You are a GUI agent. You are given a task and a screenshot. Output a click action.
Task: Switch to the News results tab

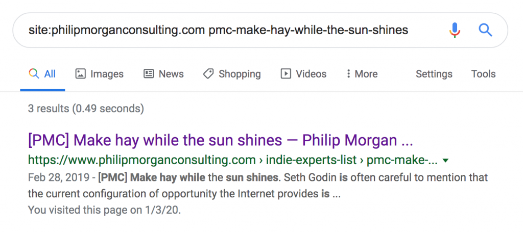click(163, 73)
